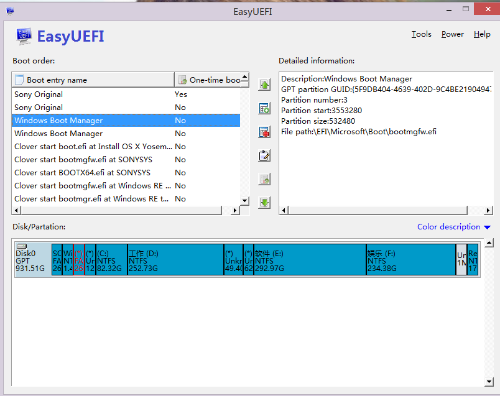Image resolution: width=500 pixels, height=396 pixels.
Task: Click the boot list scroll down arrow
Action: (244, 201)
